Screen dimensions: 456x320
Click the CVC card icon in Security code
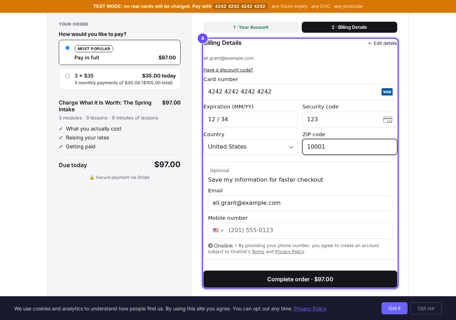[388, 120]
